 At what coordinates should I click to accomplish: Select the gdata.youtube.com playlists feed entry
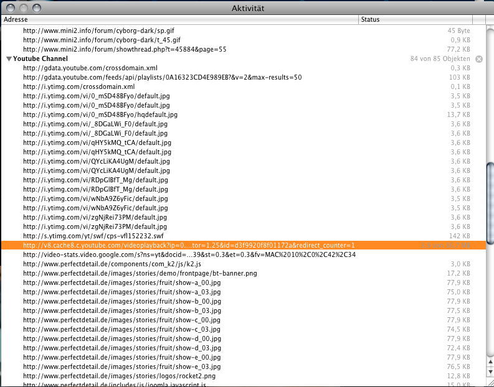coord(162,77)
